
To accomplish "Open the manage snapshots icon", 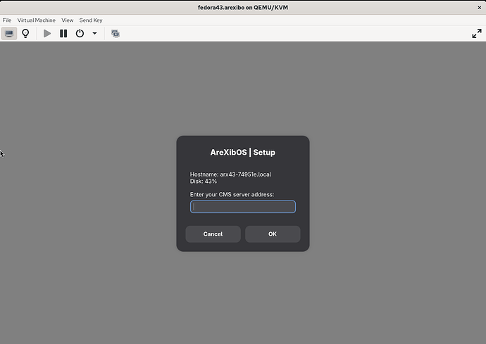I will (x=116, y=34).
